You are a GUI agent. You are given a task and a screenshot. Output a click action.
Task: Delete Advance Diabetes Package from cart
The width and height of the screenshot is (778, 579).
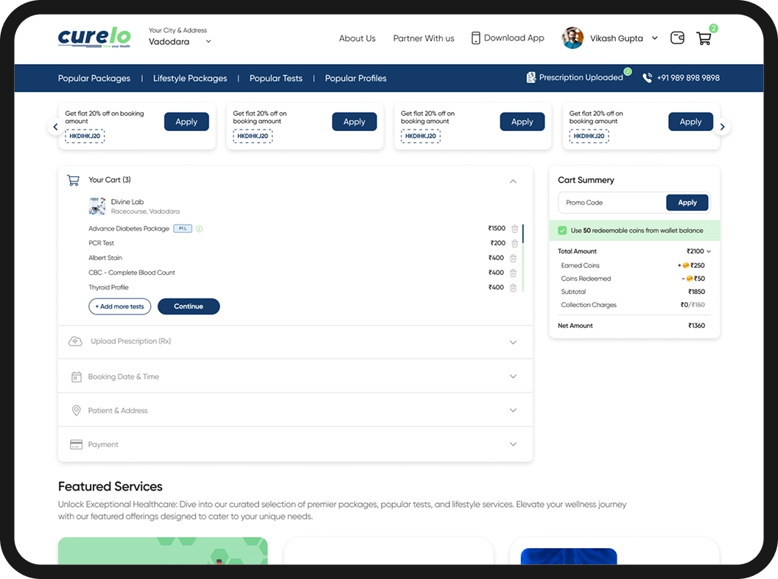coord(514,229)
